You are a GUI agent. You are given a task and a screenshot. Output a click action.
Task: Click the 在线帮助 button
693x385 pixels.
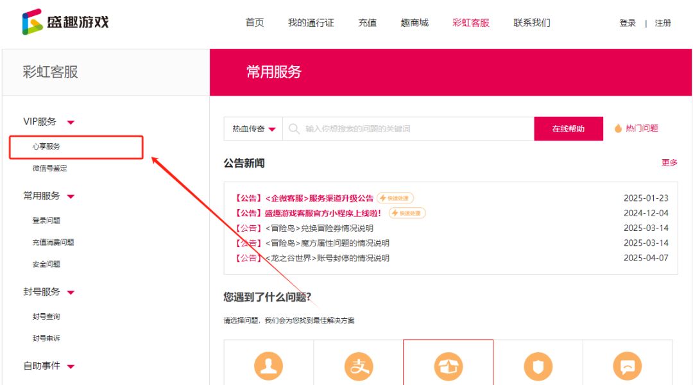tap(569, 128)
